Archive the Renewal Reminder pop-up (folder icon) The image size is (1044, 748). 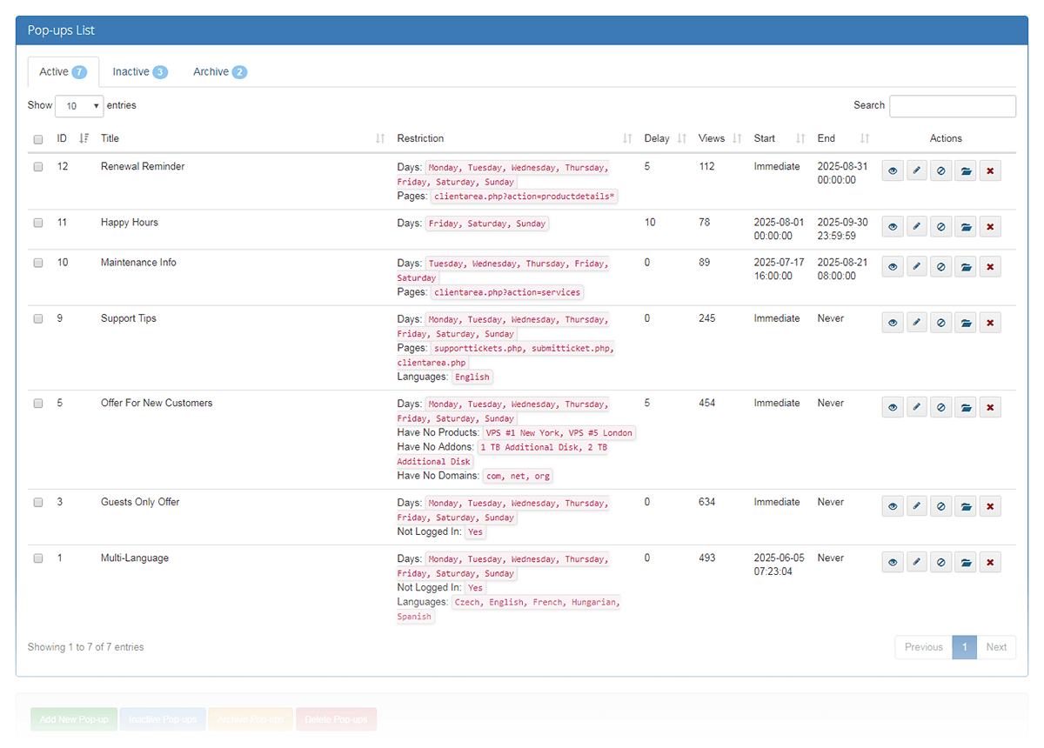966,171
